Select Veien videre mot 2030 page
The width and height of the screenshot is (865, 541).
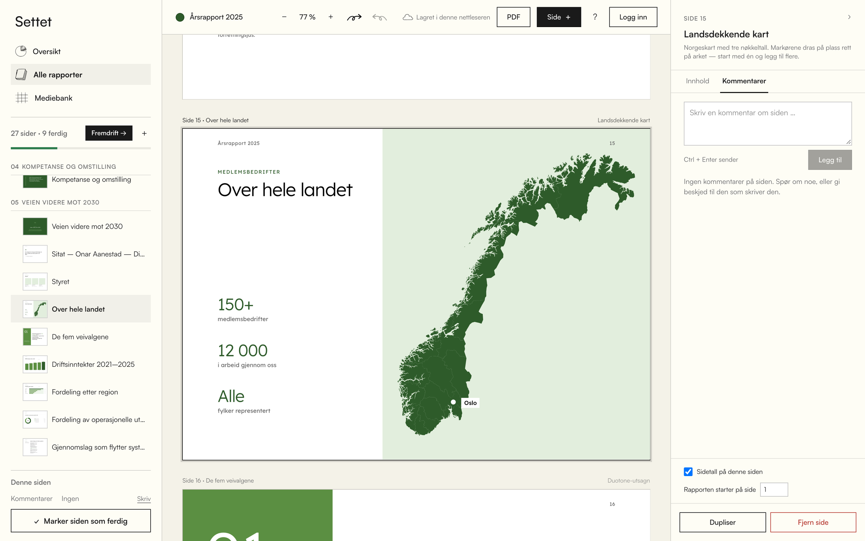point(81,226)
